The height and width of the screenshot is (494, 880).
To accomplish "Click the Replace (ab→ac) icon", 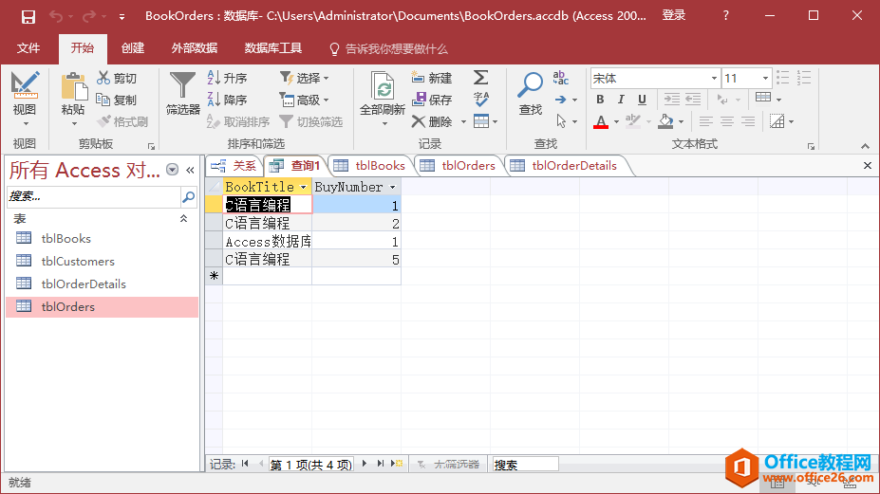I will [x=561, y=78].
